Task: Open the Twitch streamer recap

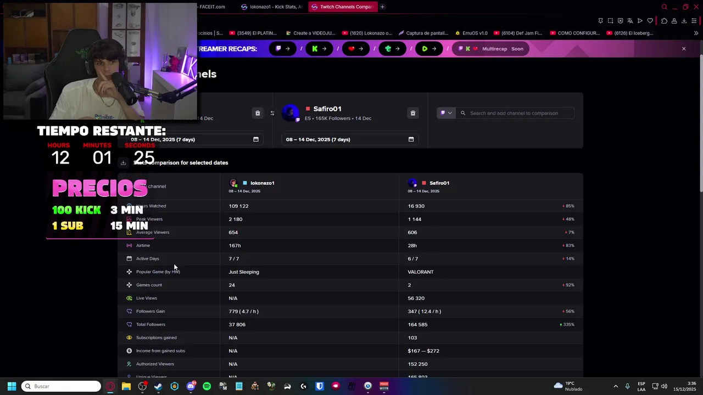Action: click(283, 48)
